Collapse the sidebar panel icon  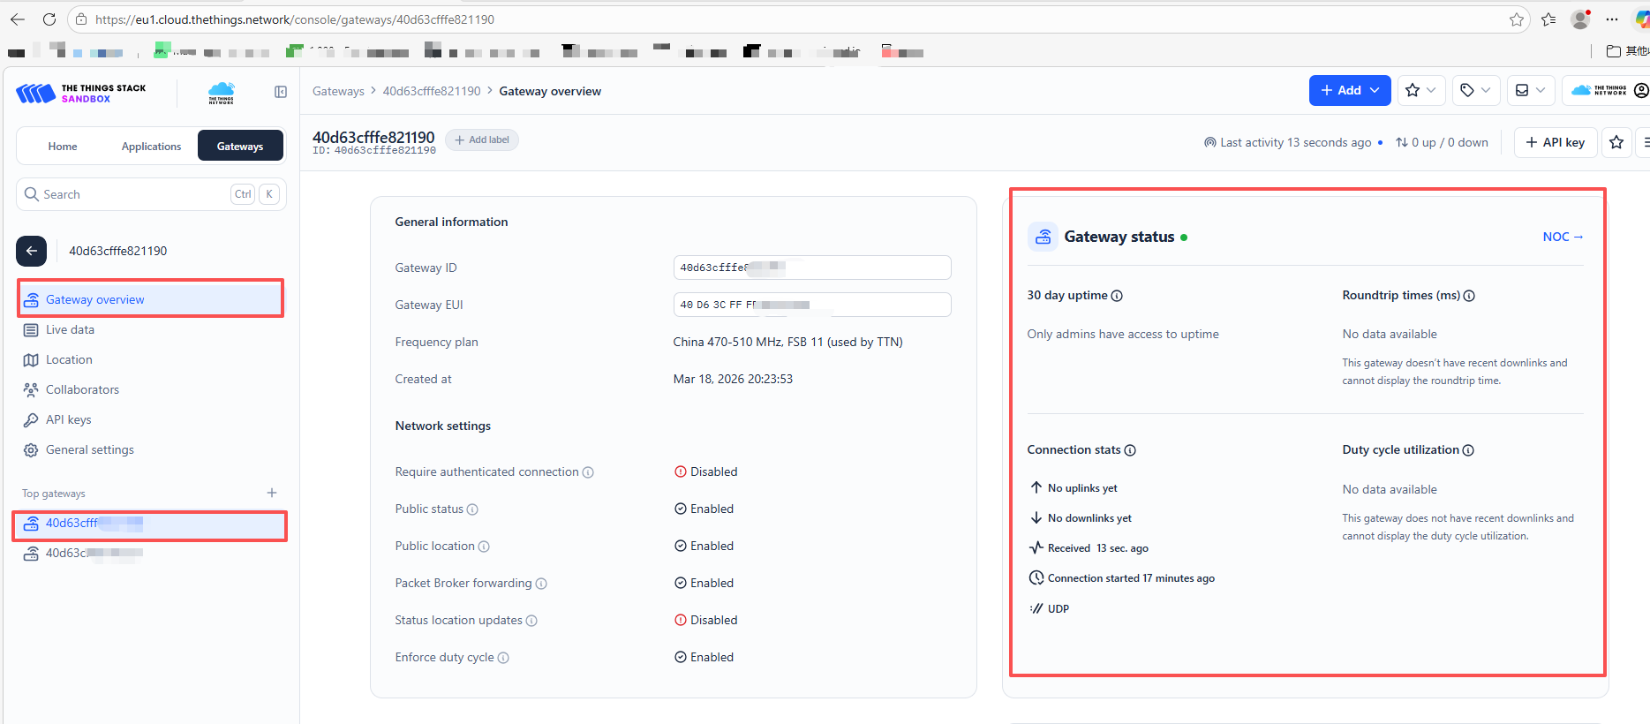(x=281, y=92)
